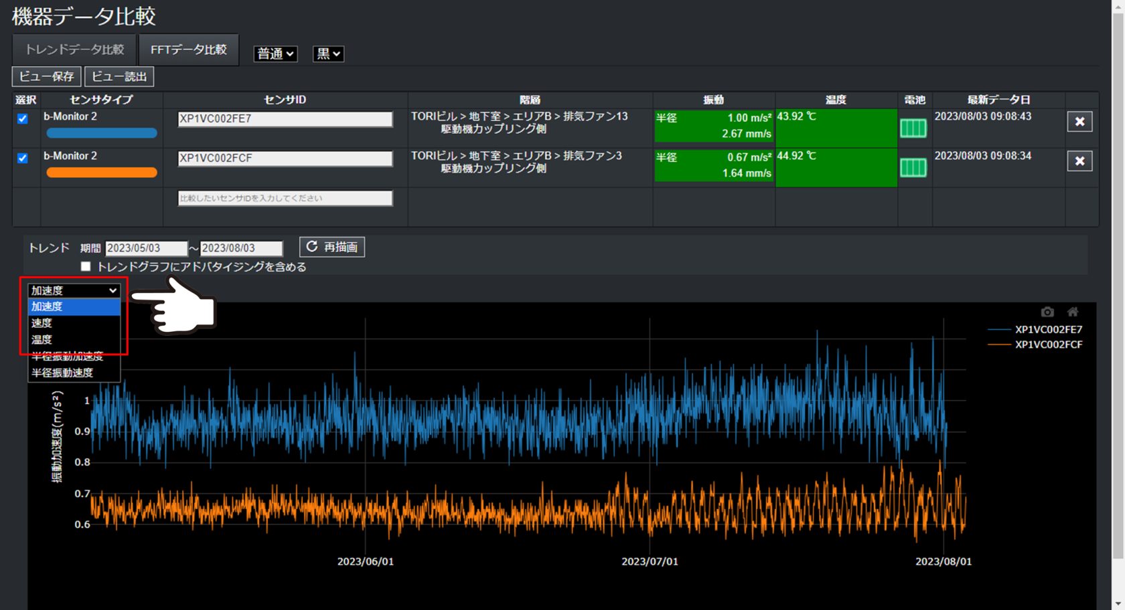1125x610 pixels.
Task: Click end date field 2023/08/03
Action: click(242, 248)
